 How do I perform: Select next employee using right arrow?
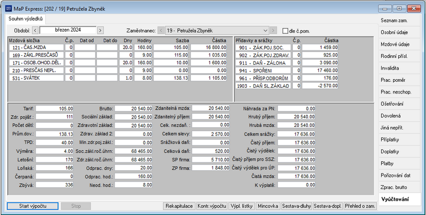click(273, 31)
